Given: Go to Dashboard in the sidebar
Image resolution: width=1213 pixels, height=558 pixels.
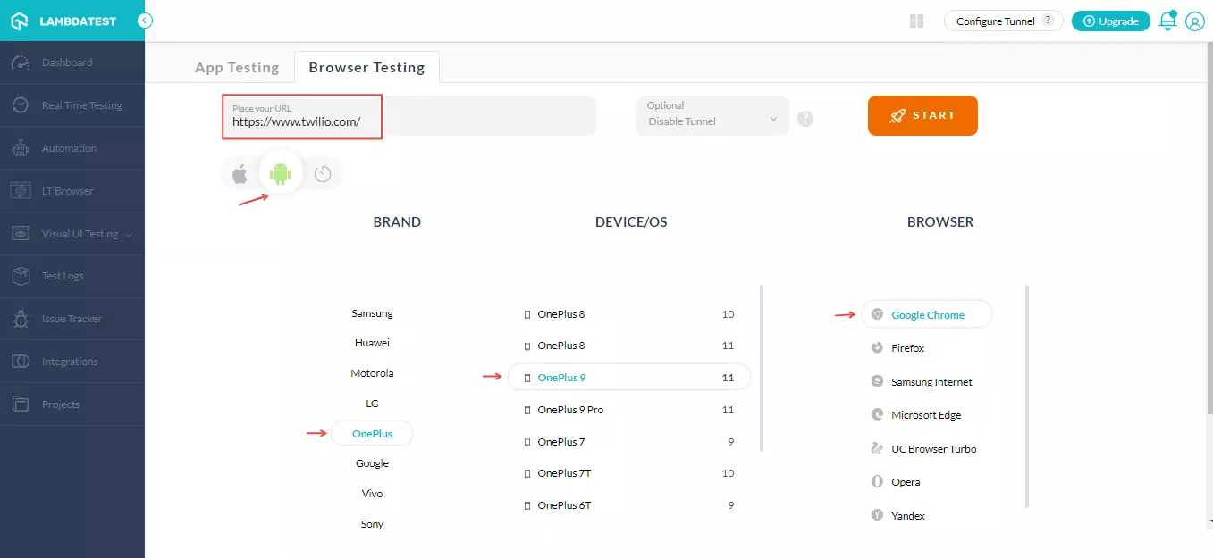Looking at the screenshot, I should pyautogui.click(x=67, y=62).
